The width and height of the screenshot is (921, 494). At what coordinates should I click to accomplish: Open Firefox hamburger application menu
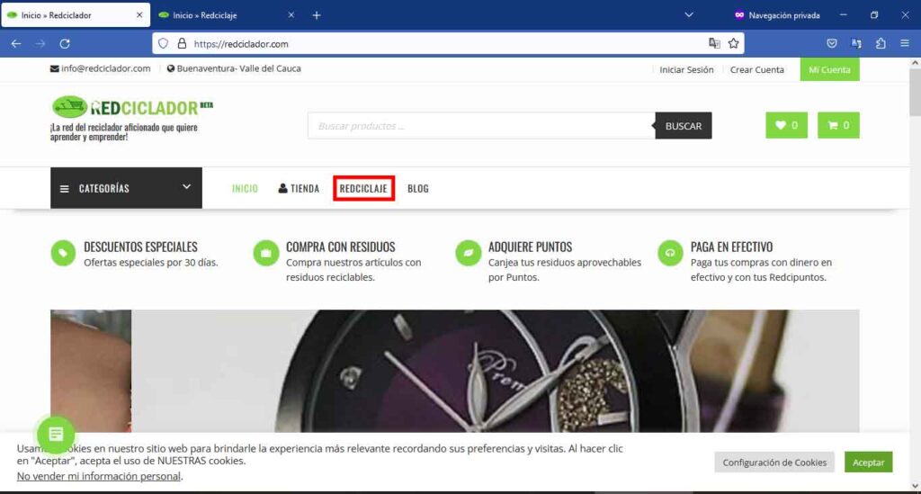click(904, 43)
